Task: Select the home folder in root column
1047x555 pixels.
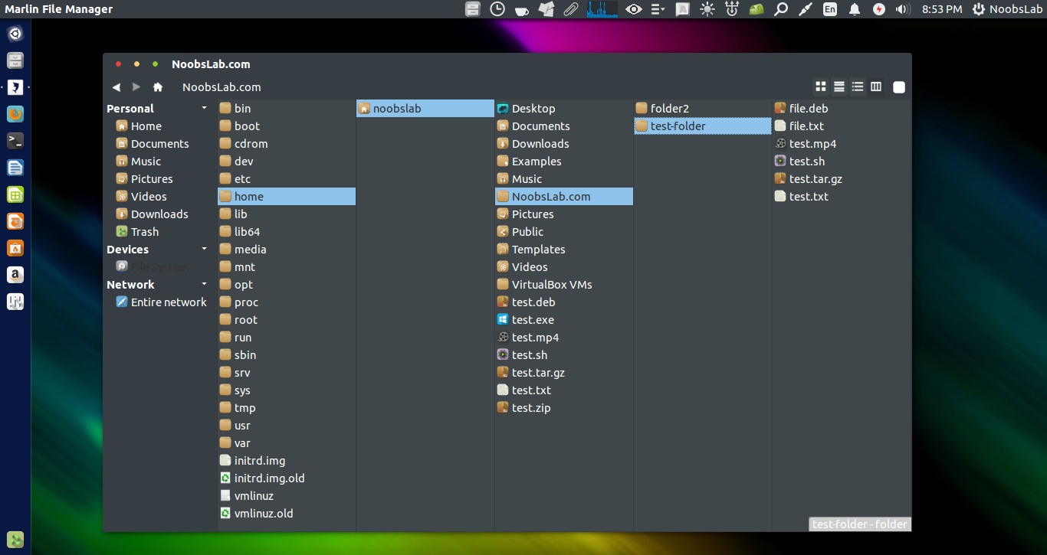Action: (287, 197)
